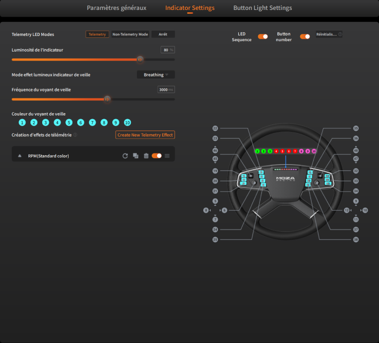Image resolution: width=379 pixels, height=343 pixels.
Task: Disable the LED Sequence toggle
Action: click(x=263, y=36)
